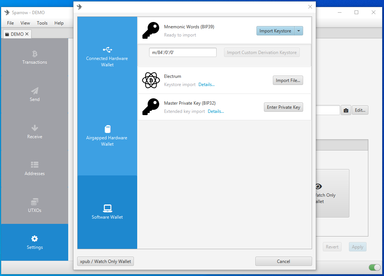Click the "Keystore import" text
The image size is (384, 276).
pyautogui.click(x=180, y=85)
